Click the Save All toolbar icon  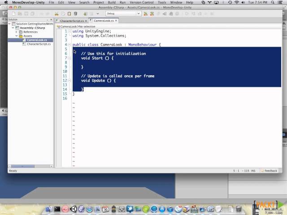click(x=32, y=14)
